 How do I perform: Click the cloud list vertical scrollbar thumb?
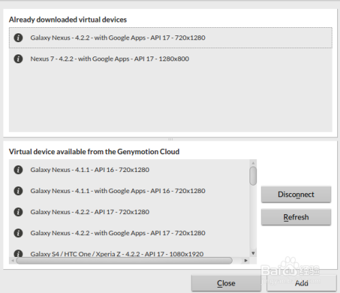click(x=253, y=176)
